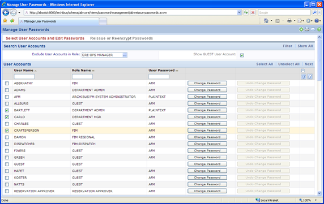Image resolution: width=324 pixels, height=204 pixels.
Task: Open the Print icon dropdown arrow
Action: pos(295,21)
